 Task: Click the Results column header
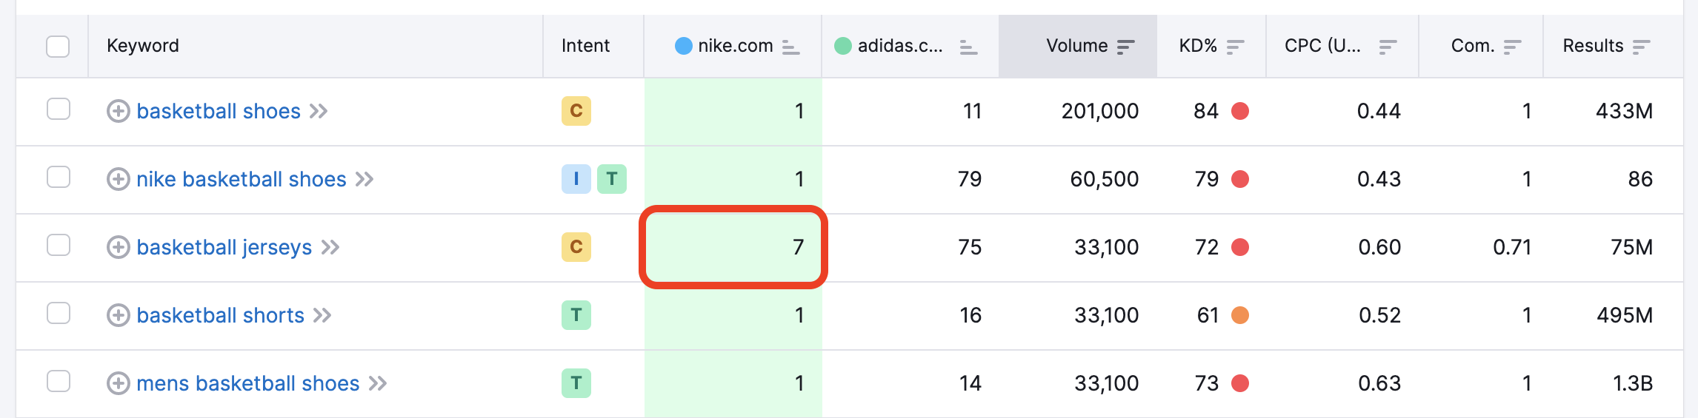pyautogui.click(x=1593, y=46)
